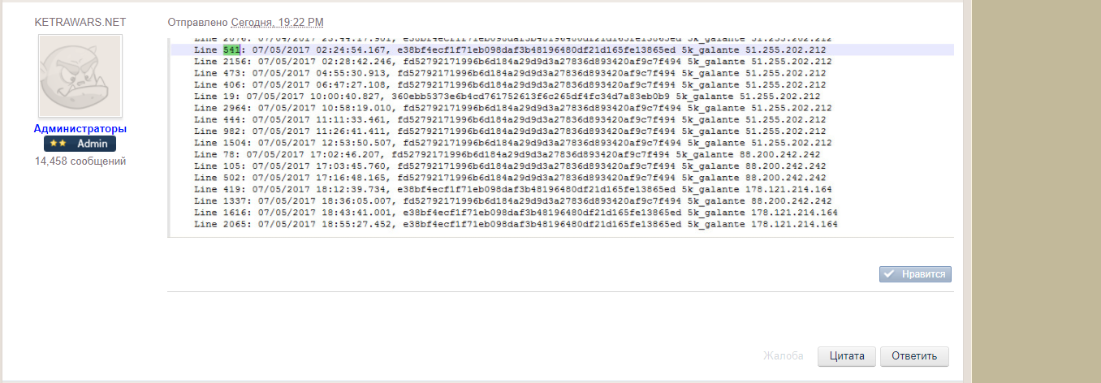Select log row Line 105

point(511,166)
